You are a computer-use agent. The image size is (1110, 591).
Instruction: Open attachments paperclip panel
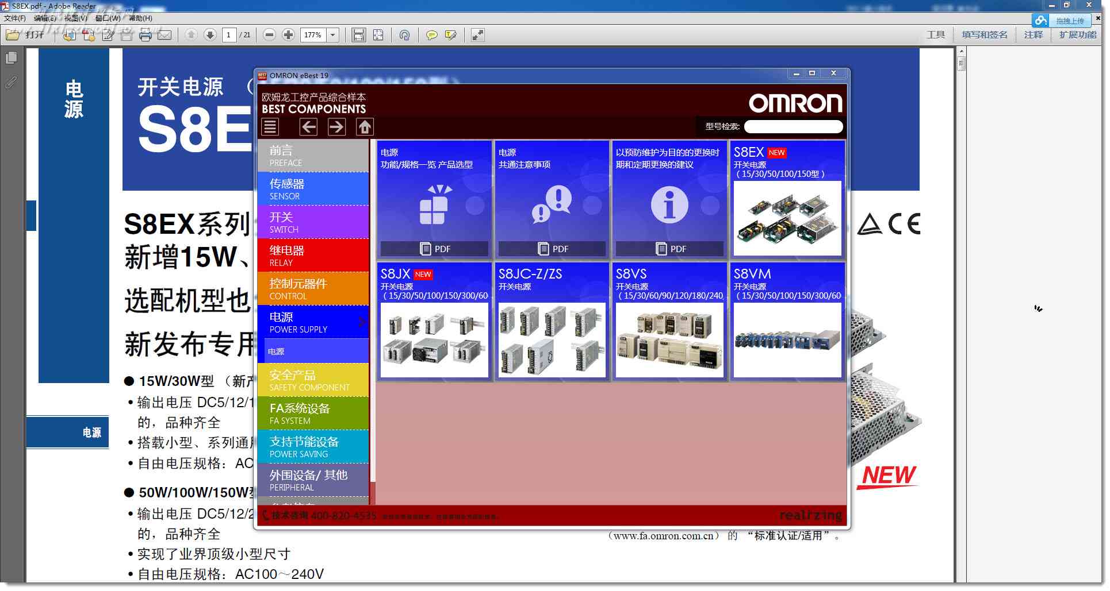11,82
